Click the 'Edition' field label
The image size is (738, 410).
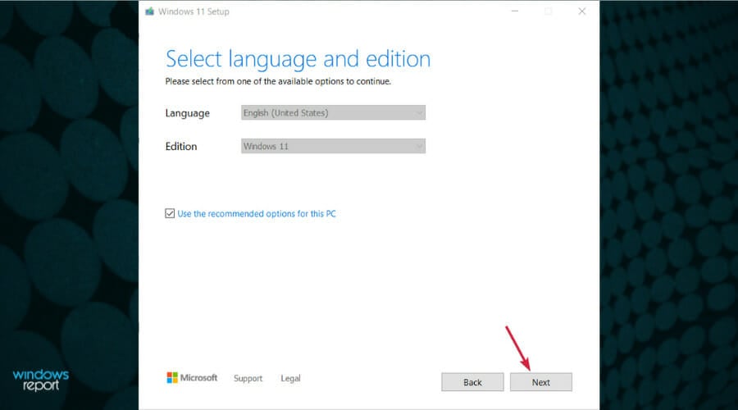click(x=181, y=147)
